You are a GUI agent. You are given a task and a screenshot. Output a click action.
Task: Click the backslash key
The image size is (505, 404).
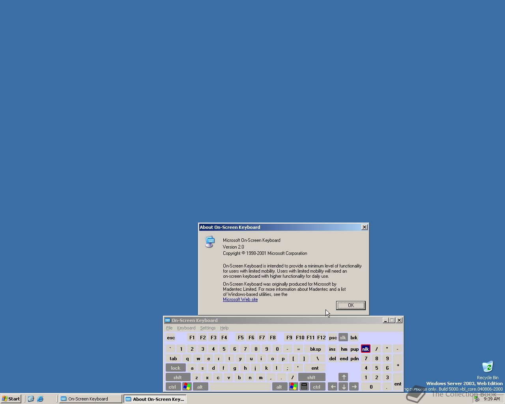pos(318,358)
